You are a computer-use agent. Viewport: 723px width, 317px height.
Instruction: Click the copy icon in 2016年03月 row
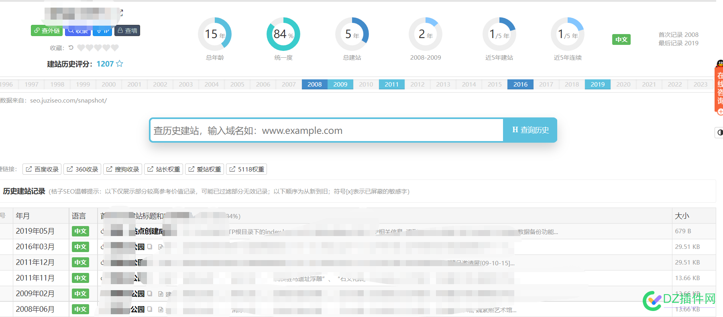click(150, 246)
